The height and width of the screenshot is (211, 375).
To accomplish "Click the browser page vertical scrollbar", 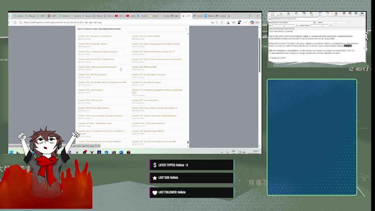I will 259,55.
